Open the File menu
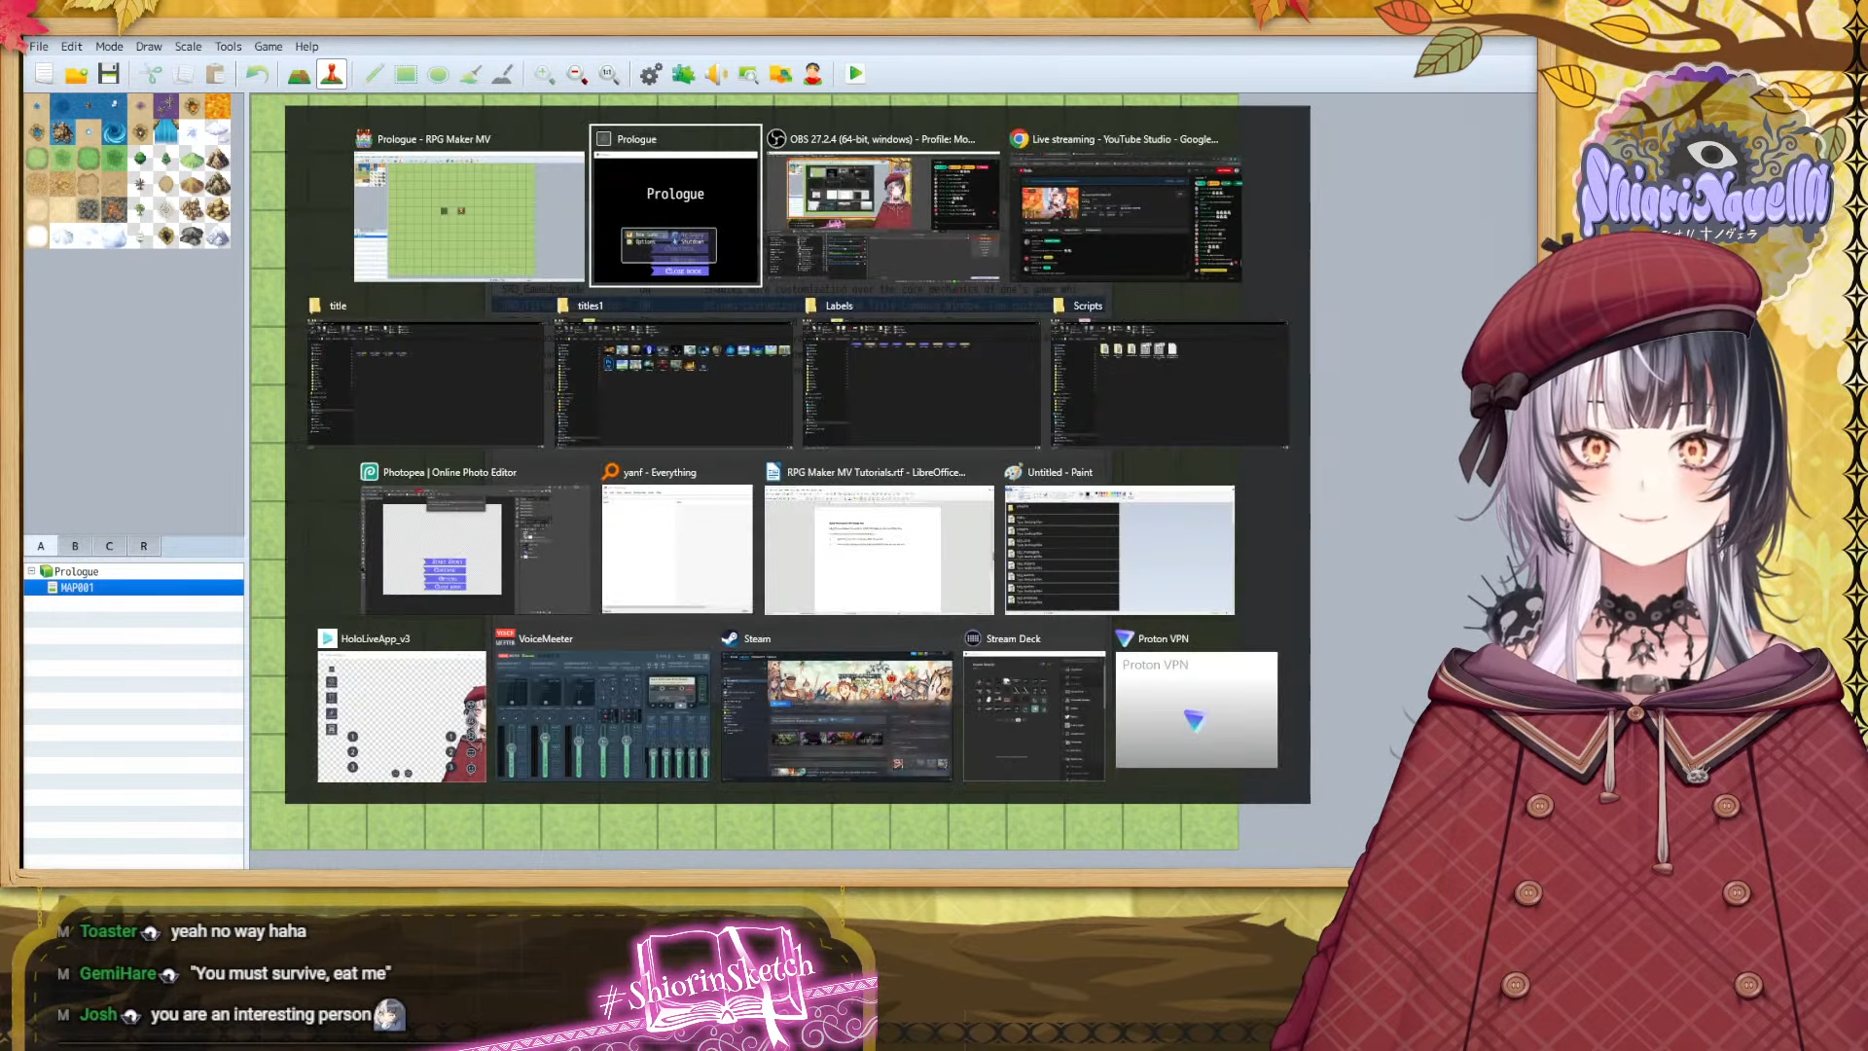Viewport: 1868px width, 1051px height. click(x=39, y=47)
